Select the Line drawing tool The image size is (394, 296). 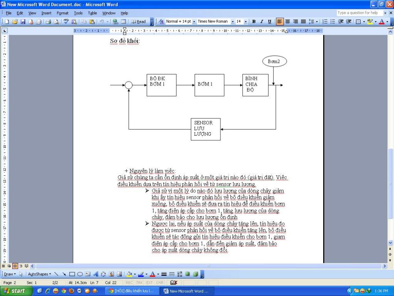[x=56, y=274]
